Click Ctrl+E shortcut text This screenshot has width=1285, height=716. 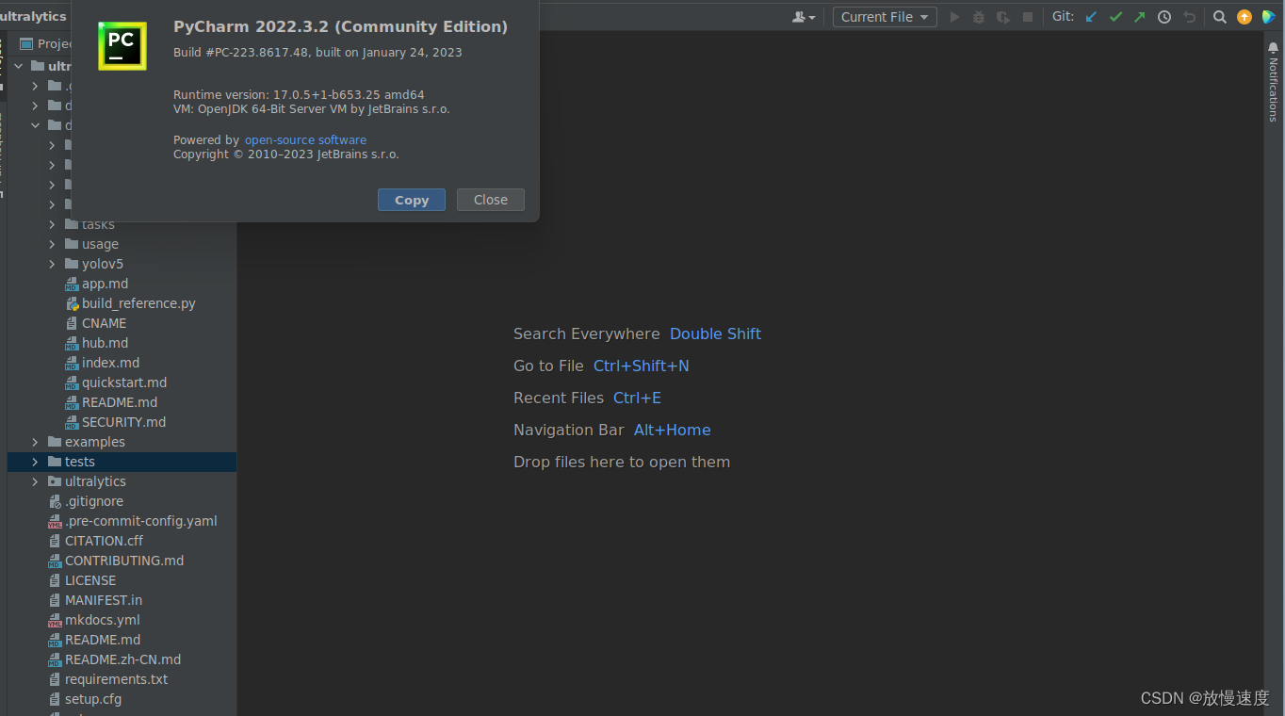[x=637, y=398]
